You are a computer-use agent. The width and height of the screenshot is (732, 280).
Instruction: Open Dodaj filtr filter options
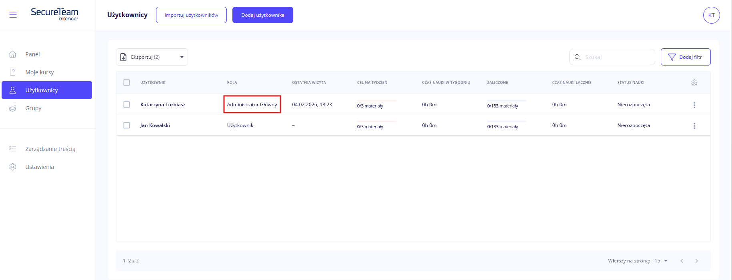(685, 57)
